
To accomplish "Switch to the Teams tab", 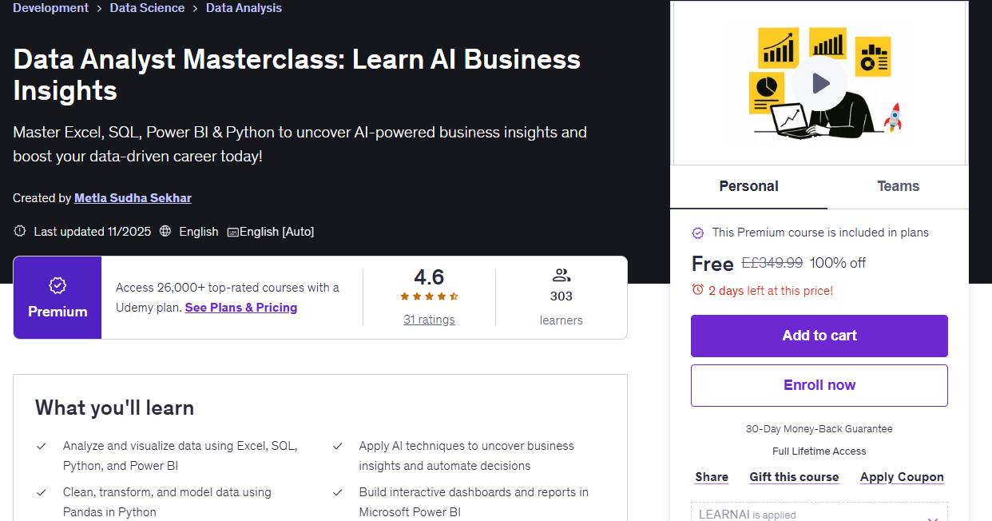I will 898,186.
